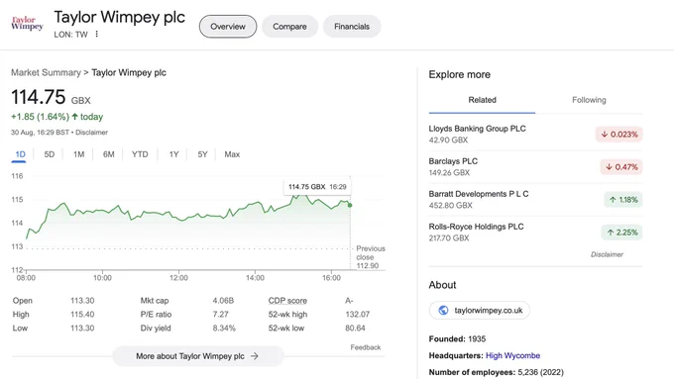This screenshot has height=379, width=674.
Task: Select the Overview pill
Action: [x=228, y=27]
